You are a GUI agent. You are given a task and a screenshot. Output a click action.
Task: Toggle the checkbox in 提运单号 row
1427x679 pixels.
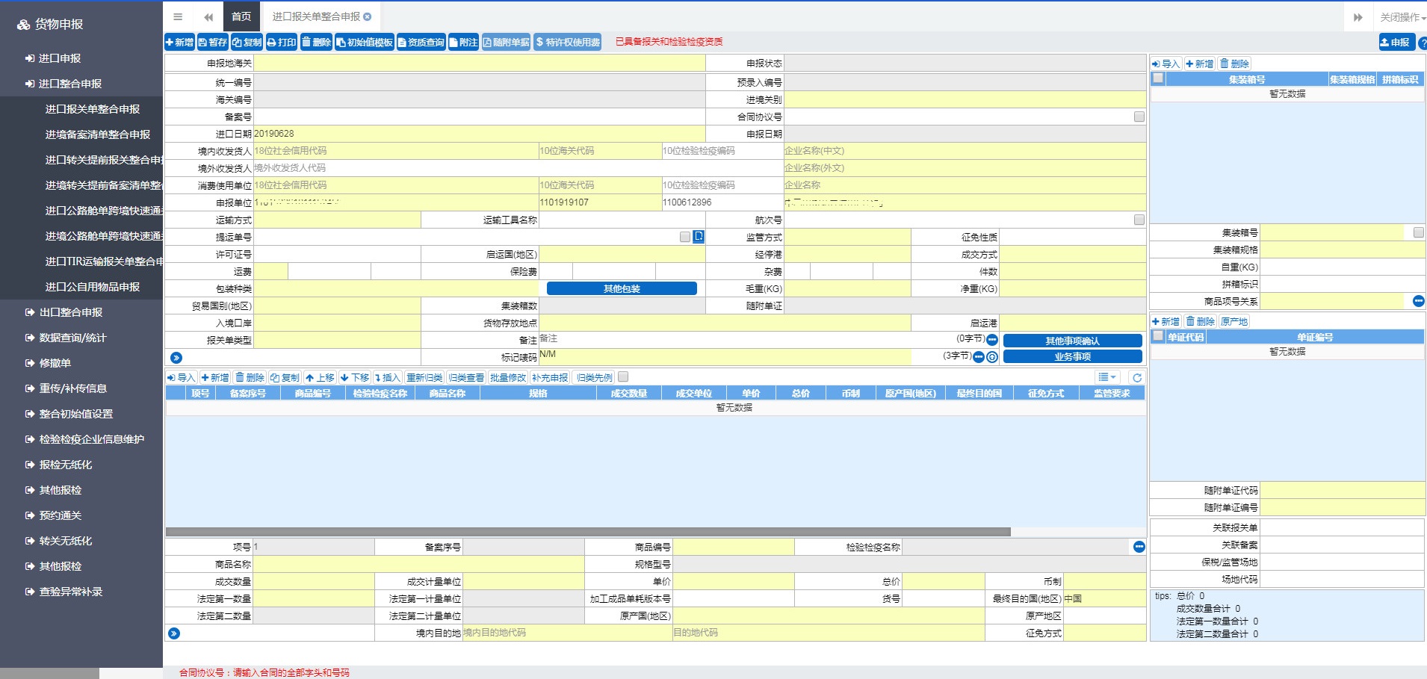pos(684,236)
